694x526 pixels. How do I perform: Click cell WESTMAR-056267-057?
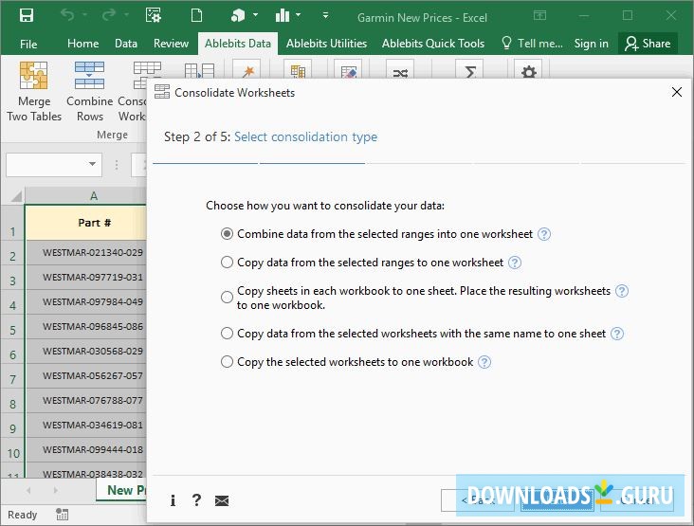[86, 375]
